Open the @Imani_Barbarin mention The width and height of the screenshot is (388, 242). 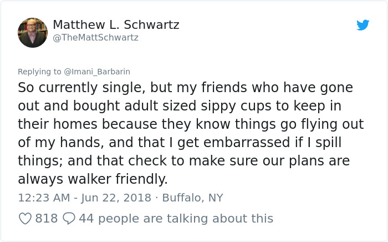coord(97,72)
